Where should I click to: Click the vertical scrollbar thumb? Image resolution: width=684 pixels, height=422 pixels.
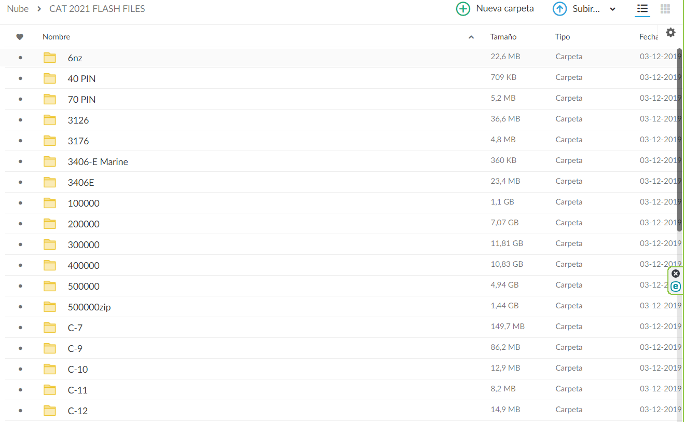click(679, 140)
